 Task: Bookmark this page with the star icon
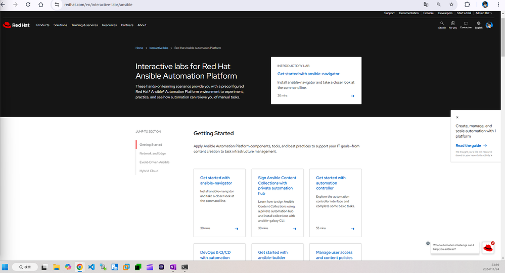pos(451,5)
